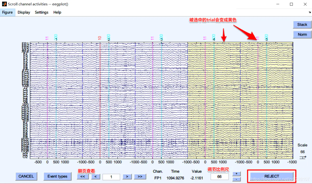The width and height of the screenshot is (312, 184).
Task: Click the Norm button
Action: pyautogui.click(x=302, y=34)
